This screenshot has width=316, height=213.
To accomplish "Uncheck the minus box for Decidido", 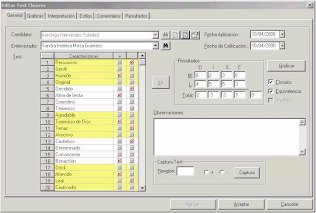I will pos(132,89).
